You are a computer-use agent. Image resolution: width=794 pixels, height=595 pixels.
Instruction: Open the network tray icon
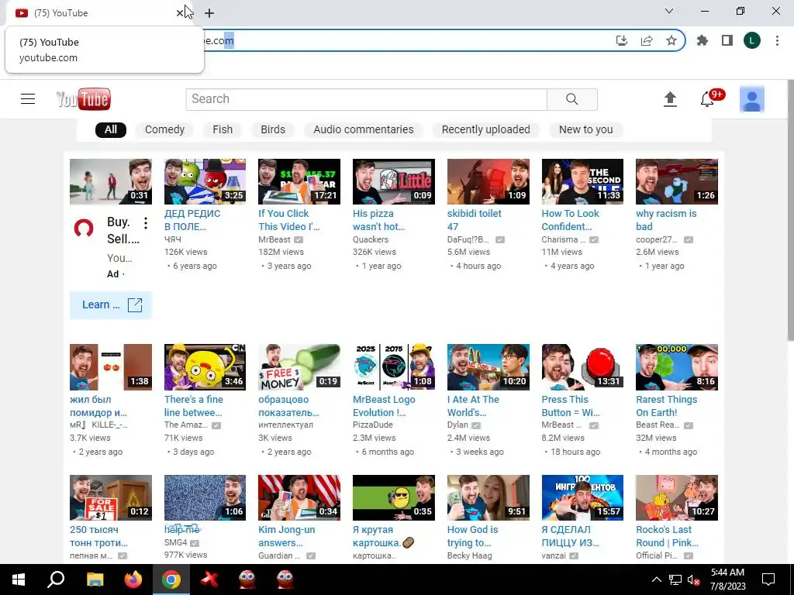(675, 580)
